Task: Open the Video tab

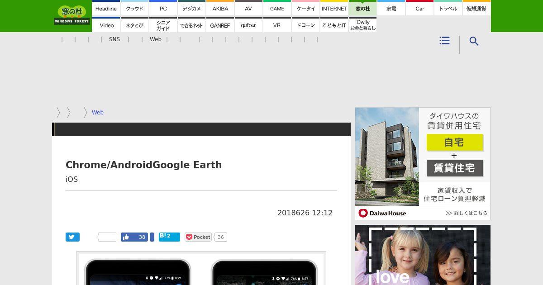Action: point(106,25)
